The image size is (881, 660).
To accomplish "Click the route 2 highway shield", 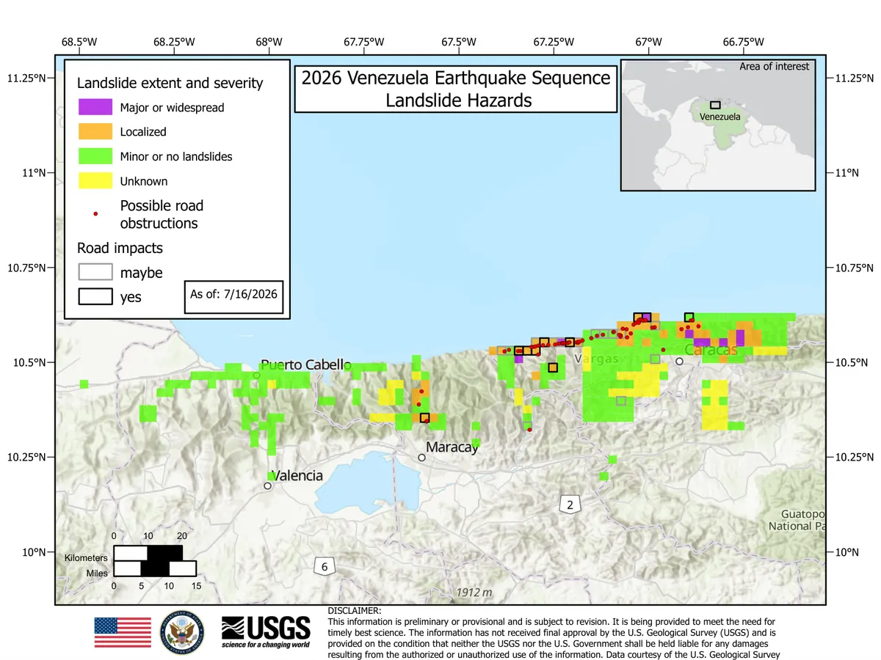I will click(x=568, y=505).
